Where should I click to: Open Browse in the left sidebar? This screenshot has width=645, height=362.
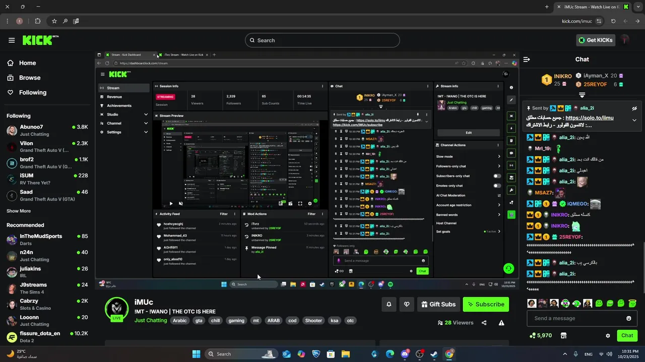30,77
